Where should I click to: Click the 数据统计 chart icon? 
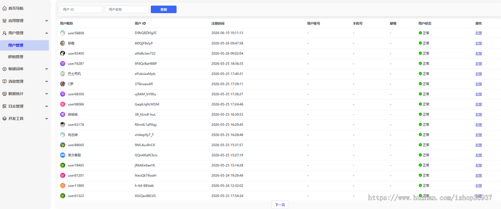[5, 94]
